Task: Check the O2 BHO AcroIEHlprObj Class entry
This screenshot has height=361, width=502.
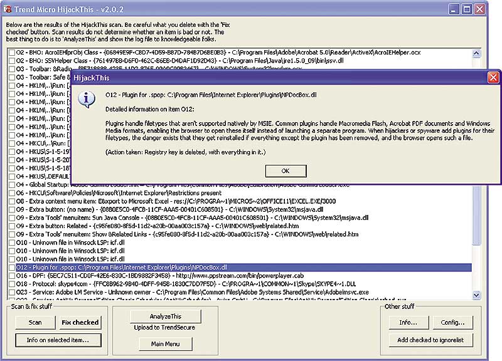Action: pyautogui.click(x=12, y=53)
